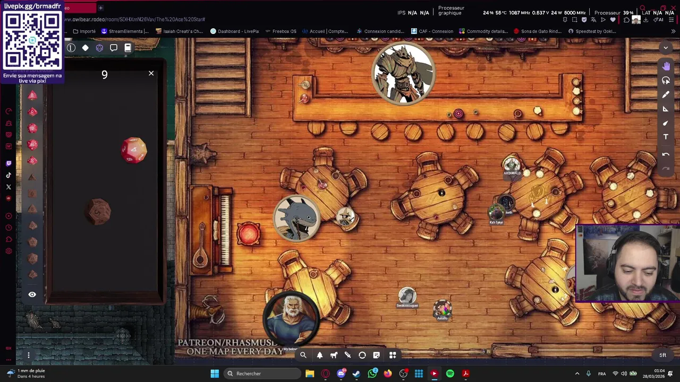Select the ARQUIBALD token
680x382 pixels.
click(x=512, y=166)
